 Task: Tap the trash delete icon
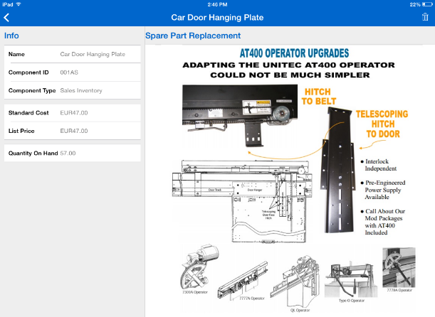point(425,16)
